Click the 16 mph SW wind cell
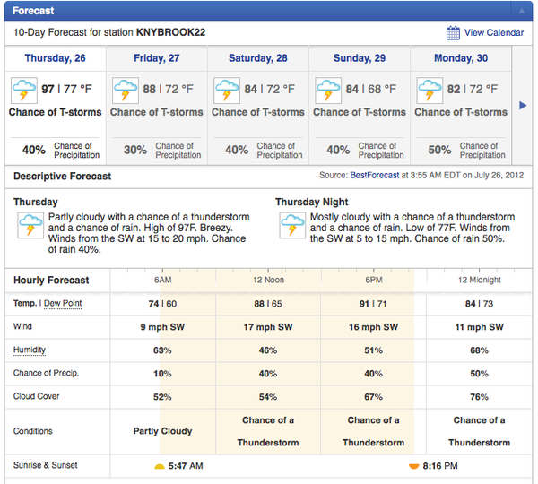 pyautogui.click(x=373, y=327)
